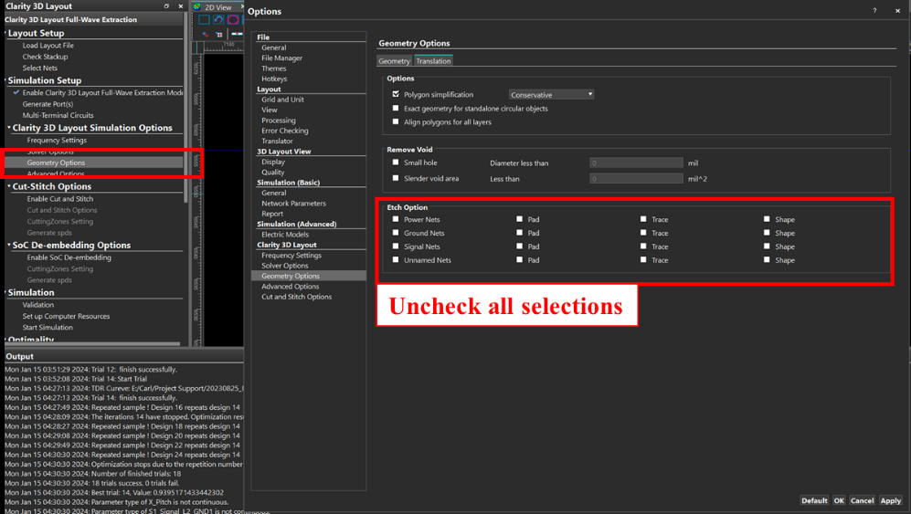Collapse the Simulation Setup section
The image size is (911, 514).
5,80
